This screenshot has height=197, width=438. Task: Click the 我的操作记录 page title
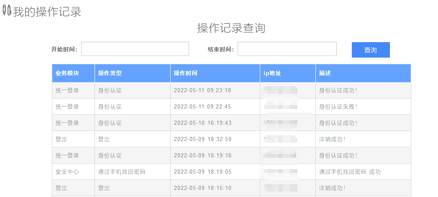coord(47,12)
